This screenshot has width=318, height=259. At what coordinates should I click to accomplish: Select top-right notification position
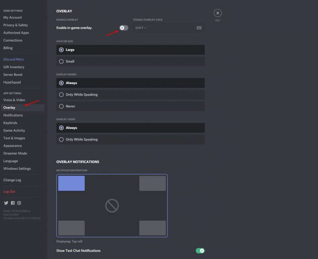click(153, 183)
